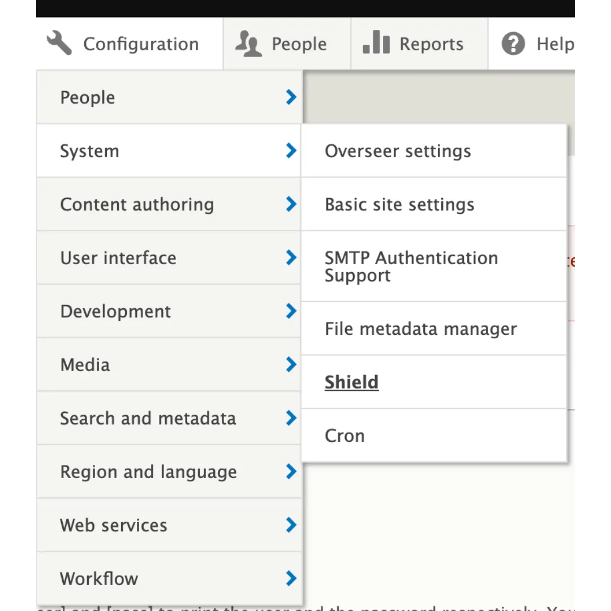
Task: Expand the Development submenu arrow
Action: coord(290,311)
